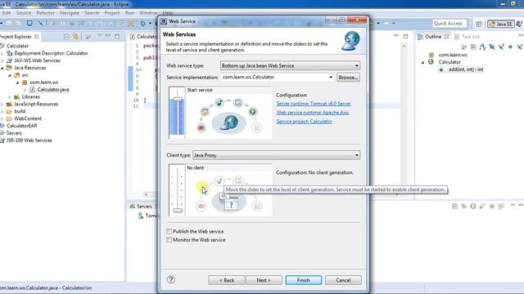Open the Refactor menu

[x=45, y=13]
